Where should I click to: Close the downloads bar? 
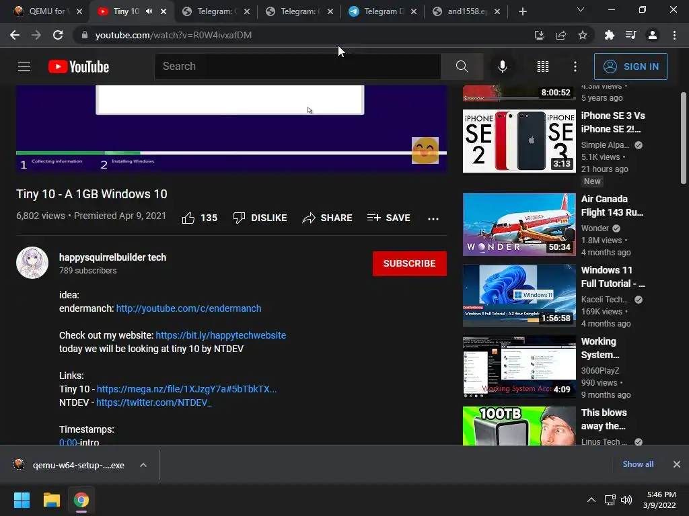click(677, 464)
